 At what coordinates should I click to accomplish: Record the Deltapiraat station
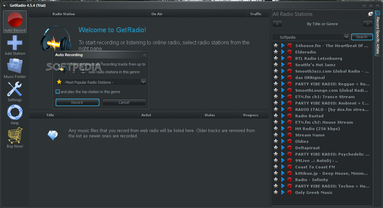290,148
